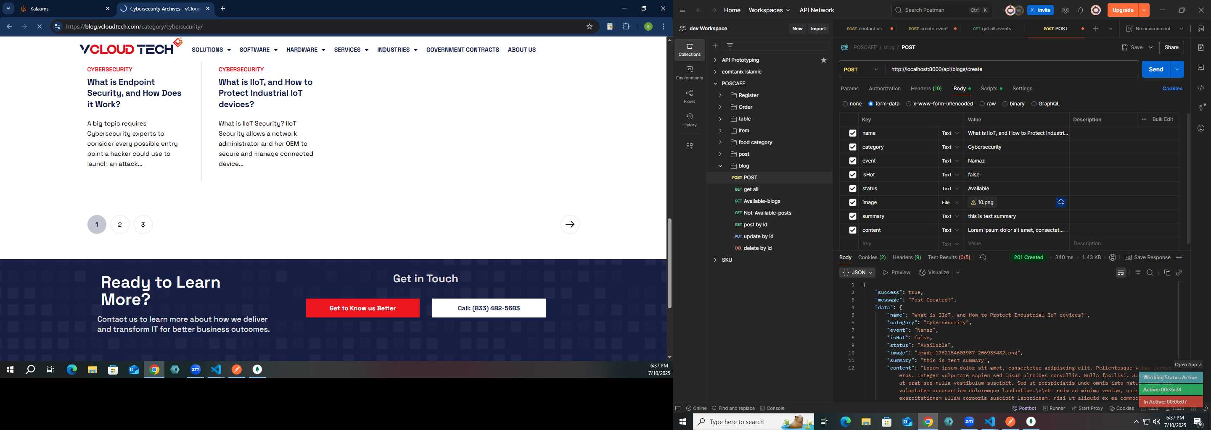The height and width of the screenshot is (430, 1211).
Task: Uncheck the isHot form-data row
Action: coord(852,175)
